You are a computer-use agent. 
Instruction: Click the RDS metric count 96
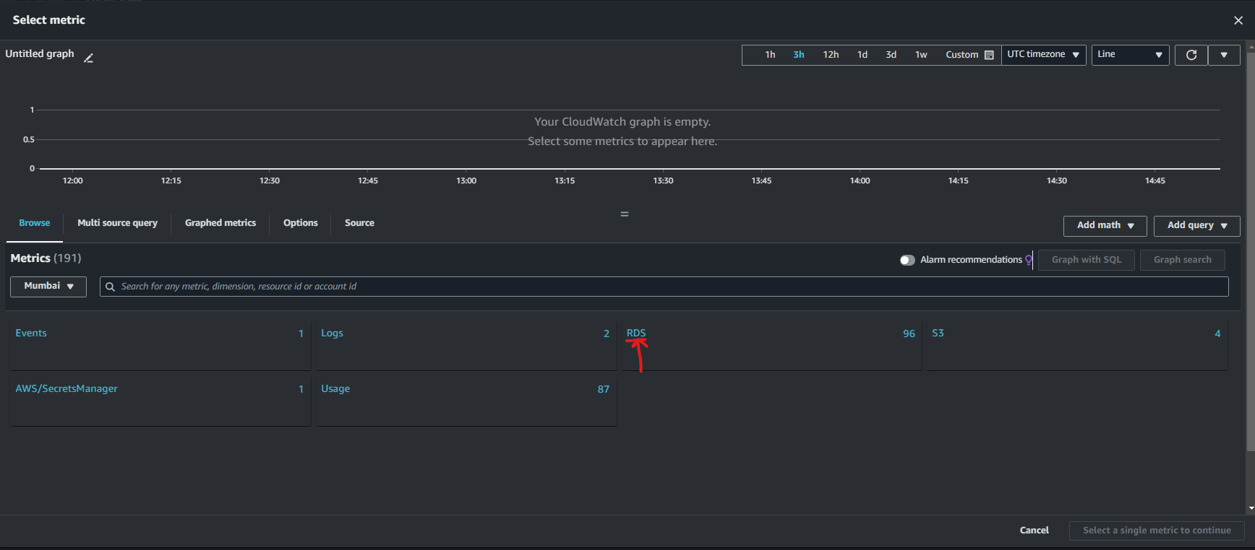pos(909,333)
